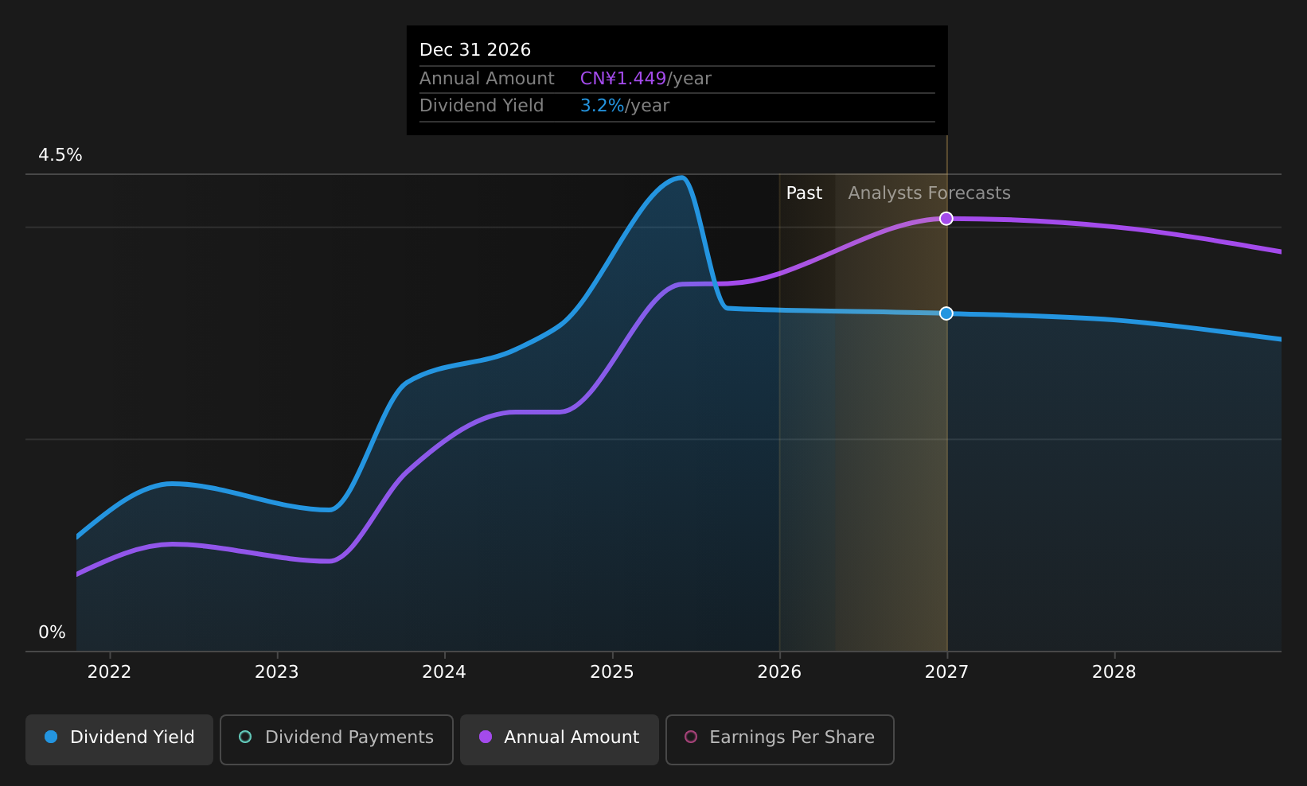Click the Past region label
The width and height of the screenshot is (1307, 786).
(x=804, y=193)
